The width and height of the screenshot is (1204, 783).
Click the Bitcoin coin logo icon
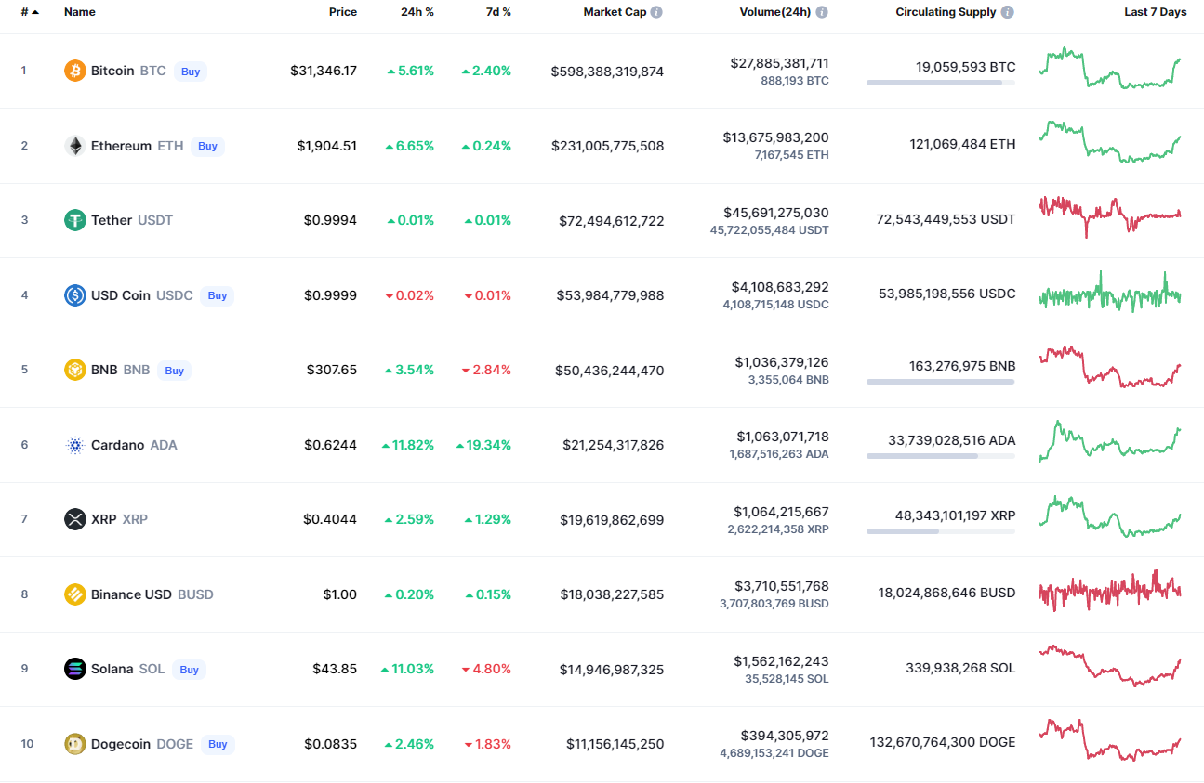pyautogui.click(x=75, y=71)
